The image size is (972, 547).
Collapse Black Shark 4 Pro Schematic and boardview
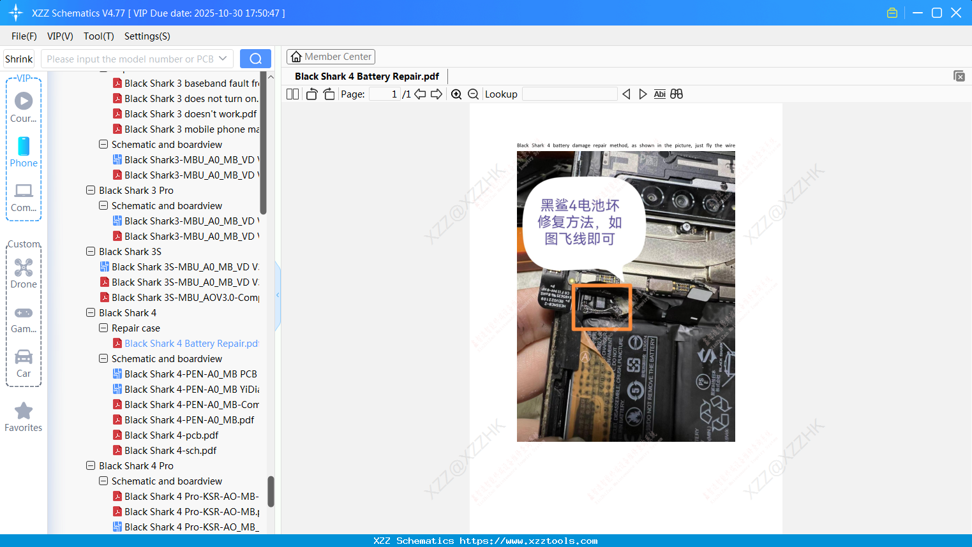pyautogui.click(x=103, y=481)
